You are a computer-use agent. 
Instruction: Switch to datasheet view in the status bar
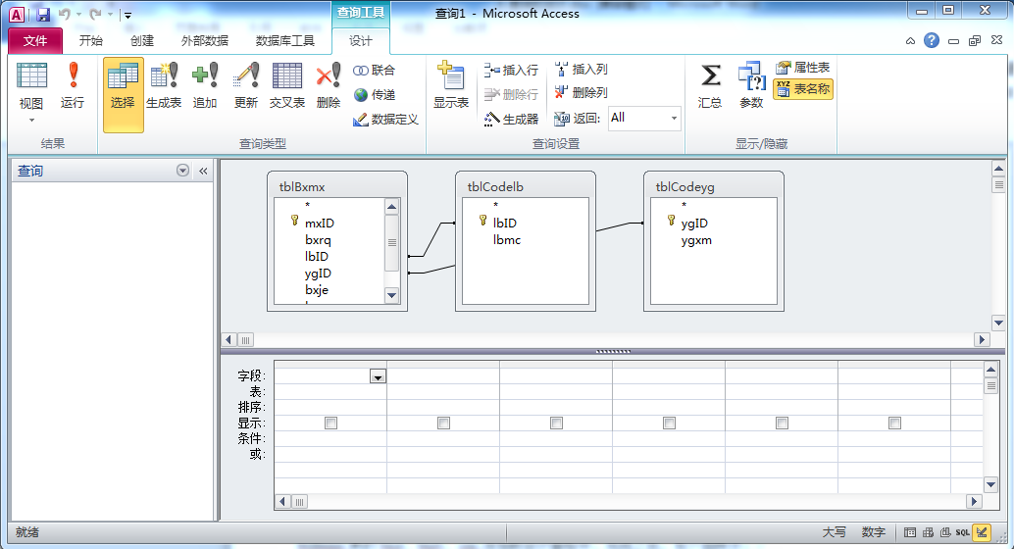tap(910, 532)
